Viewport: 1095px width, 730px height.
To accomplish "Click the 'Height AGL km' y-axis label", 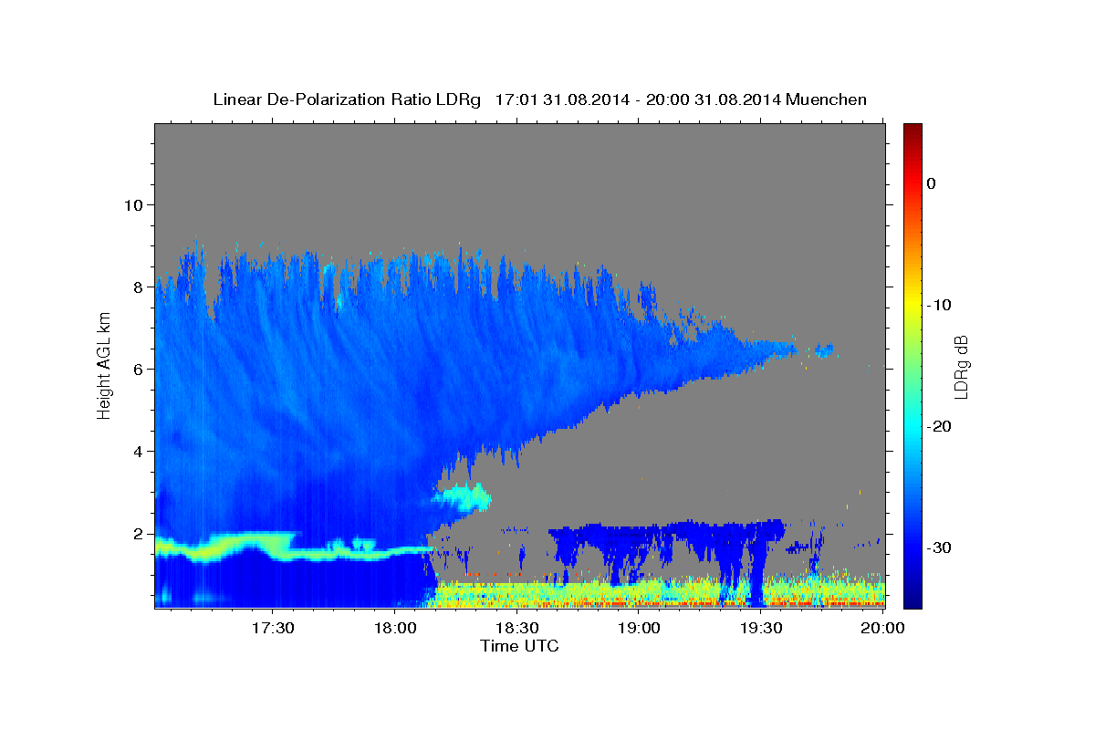I will (105, 365).
